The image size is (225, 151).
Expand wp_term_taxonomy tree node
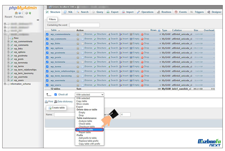(8, 73)
